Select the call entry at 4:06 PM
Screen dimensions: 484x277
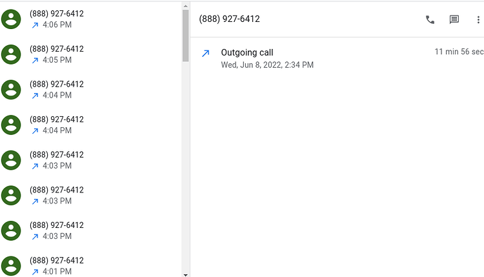pyautogui.click(x=91, y=19)
